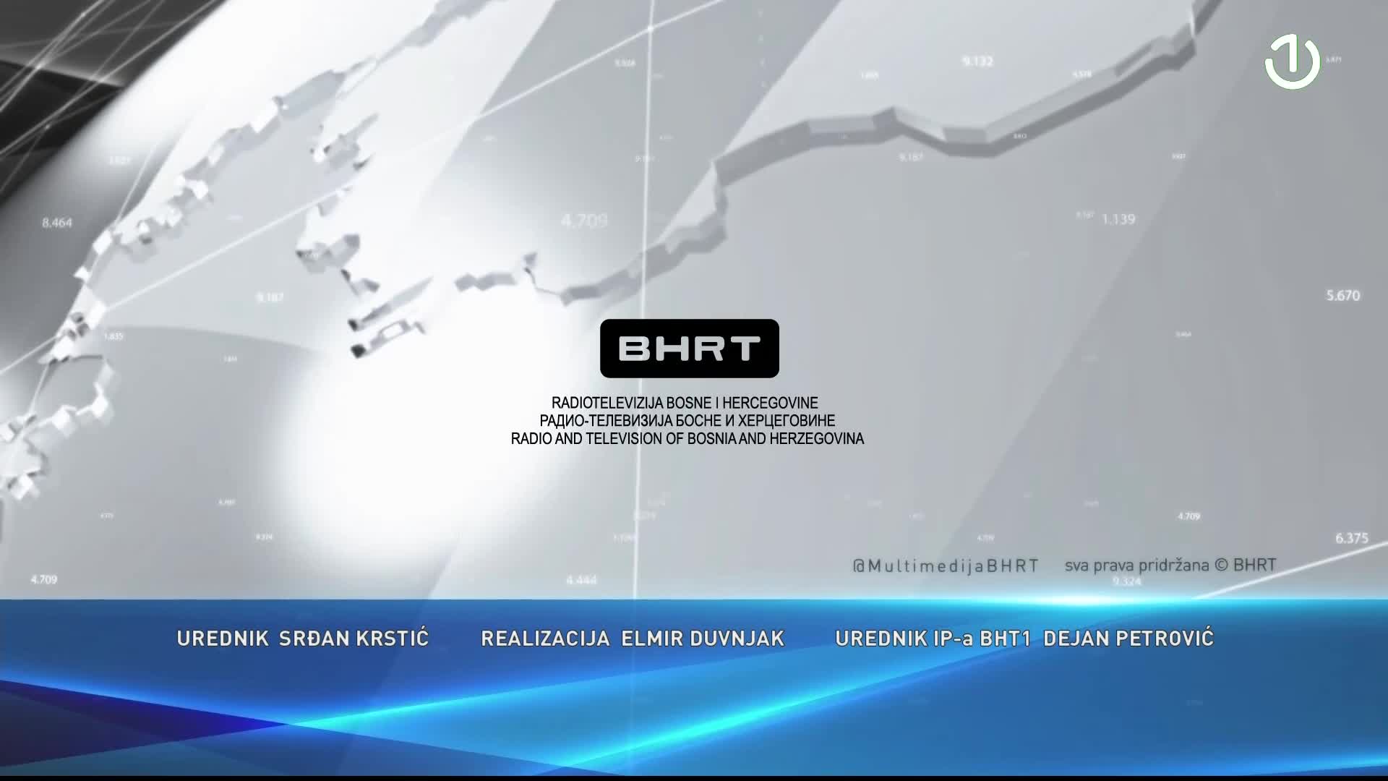
Task: Click the number '1.139' on the map
Action: click(1118, 219)
